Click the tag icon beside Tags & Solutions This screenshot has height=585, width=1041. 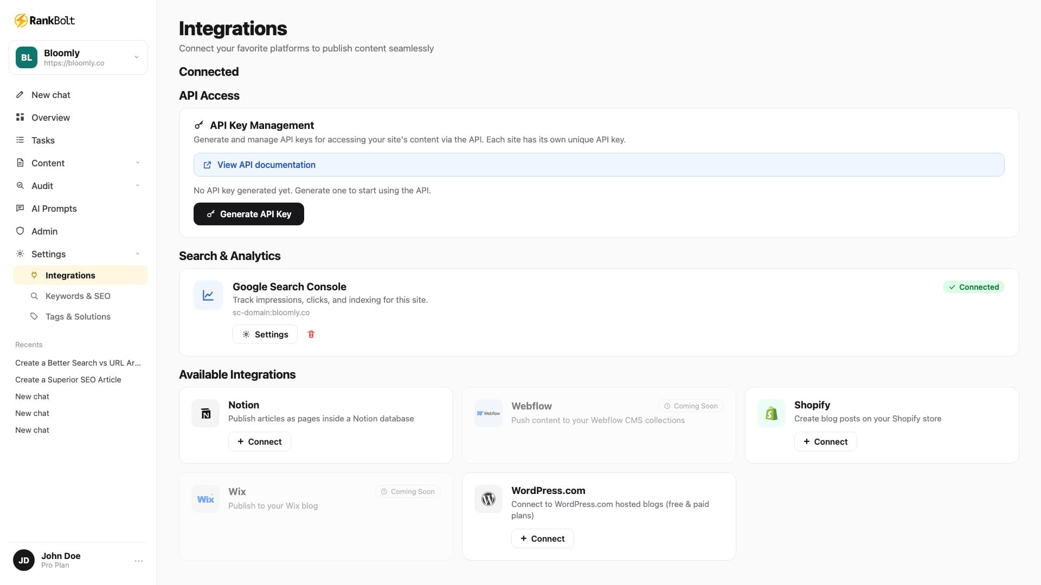point(34,317)
